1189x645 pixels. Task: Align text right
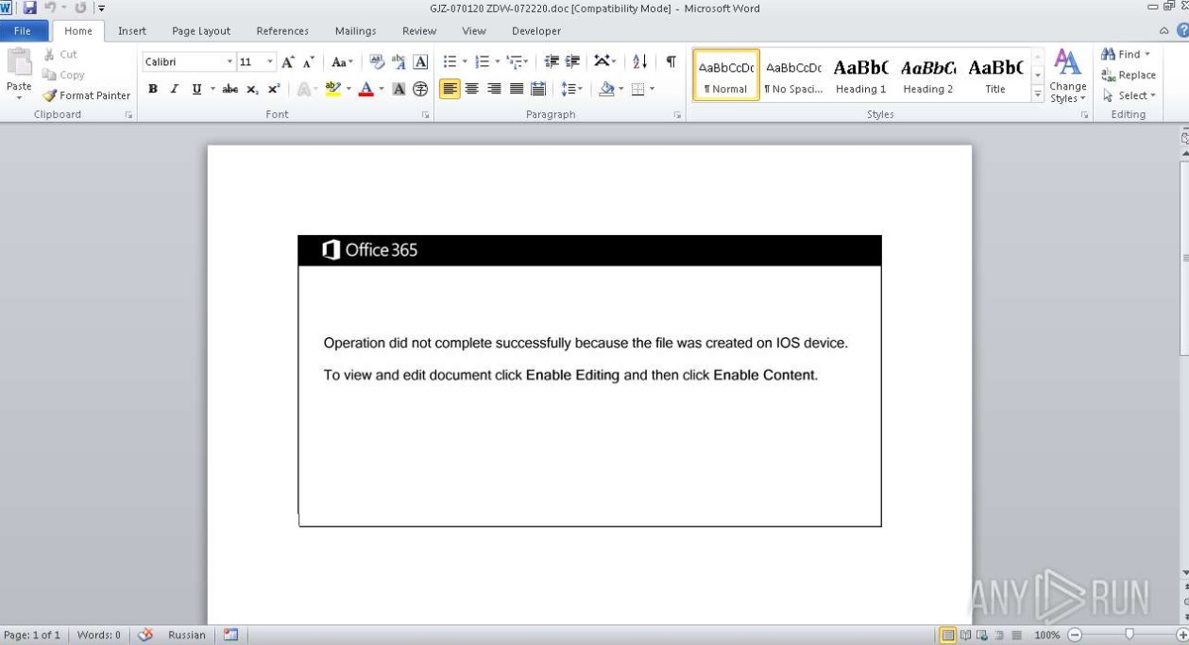pos(494,89)
